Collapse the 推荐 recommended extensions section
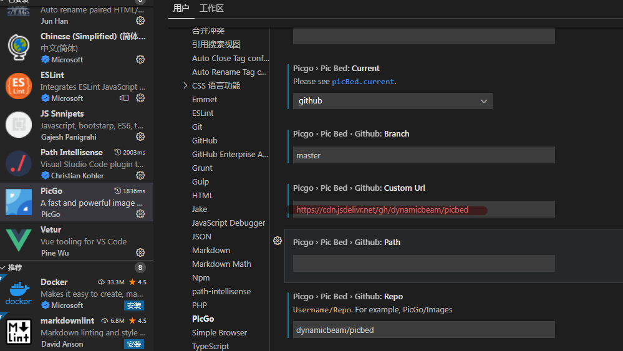 coord(2,267)
